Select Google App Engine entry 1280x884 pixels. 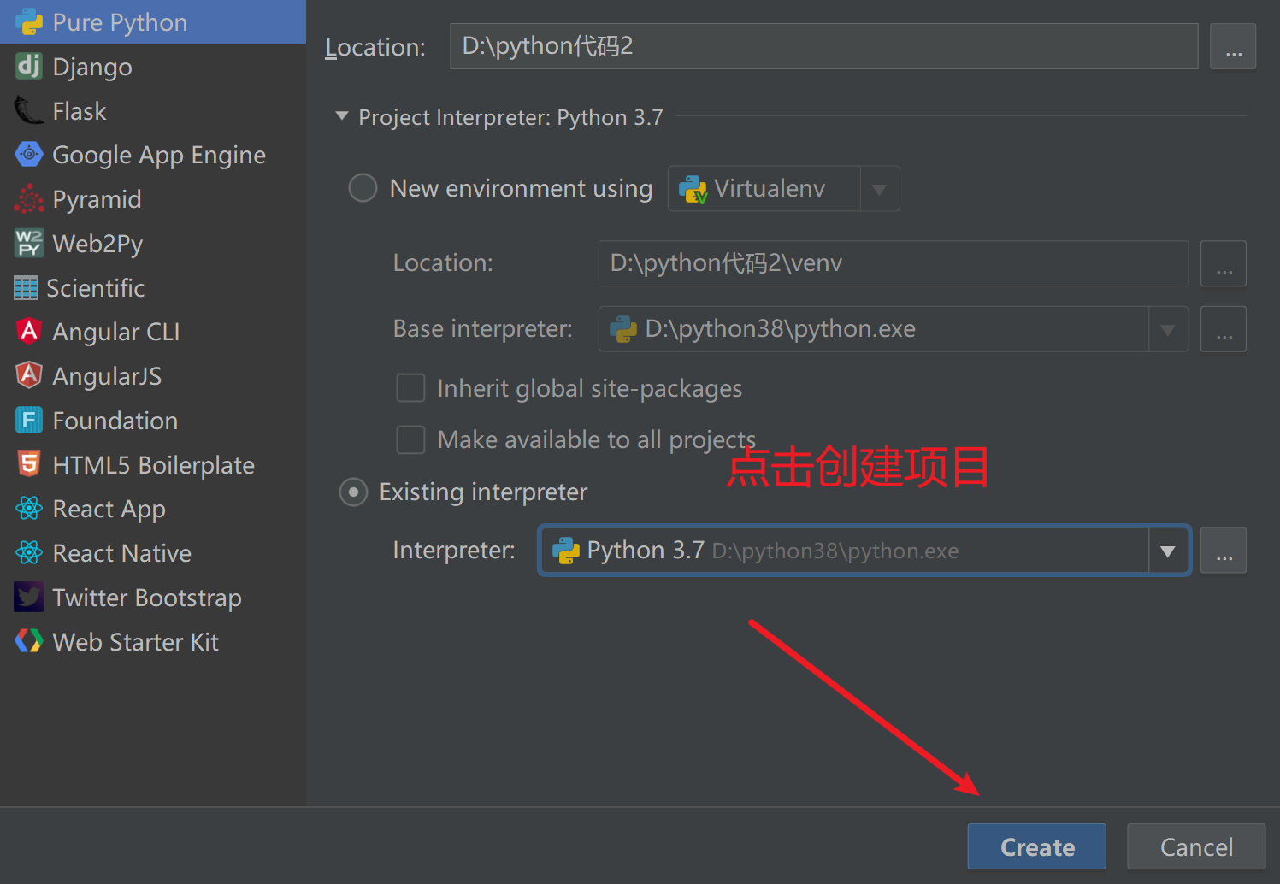point(153,156)
